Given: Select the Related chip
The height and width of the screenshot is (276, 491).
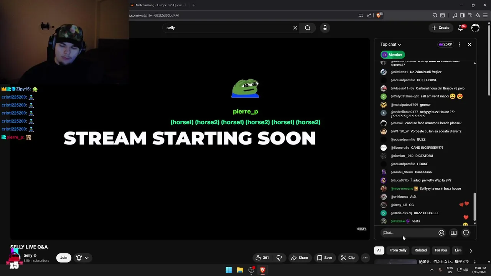Looking at the screenshot, I should coord(420,250).
